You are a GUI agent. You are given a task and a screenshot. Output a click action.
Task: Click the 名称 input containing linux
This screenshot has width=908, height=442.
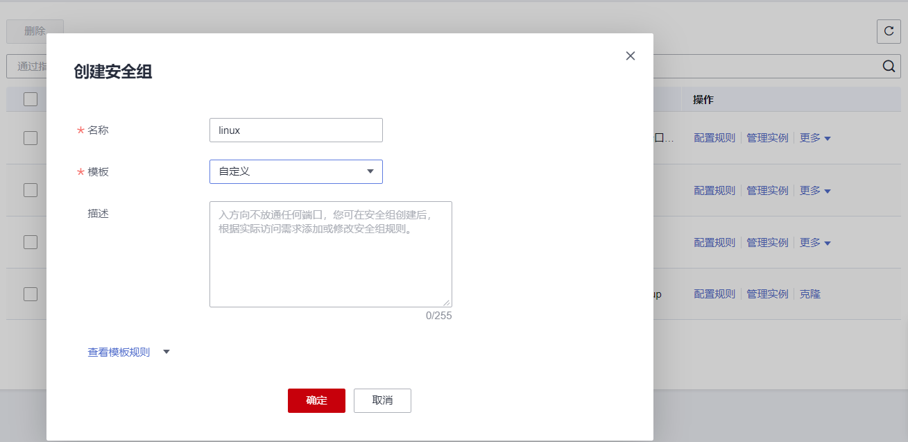click(x=296, y=130)
